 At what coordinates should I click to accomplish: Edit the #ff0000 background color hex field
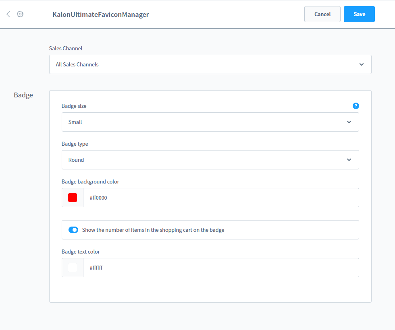(221, 198)
